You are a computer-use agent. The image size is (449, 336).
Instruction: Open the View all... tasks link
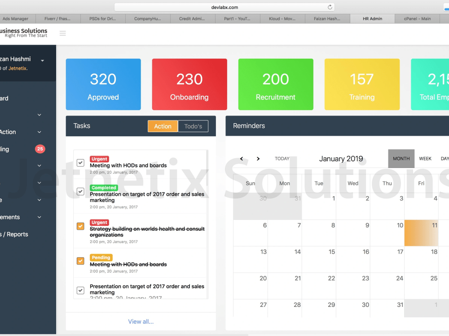coord(141,322)
